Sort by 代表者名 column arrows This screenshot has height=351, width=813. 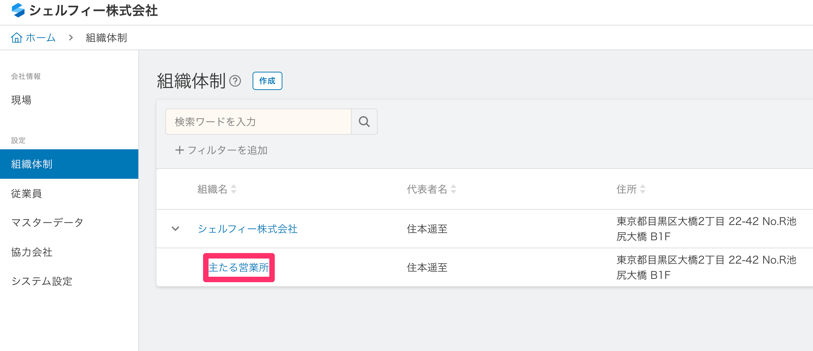(453, 189)
